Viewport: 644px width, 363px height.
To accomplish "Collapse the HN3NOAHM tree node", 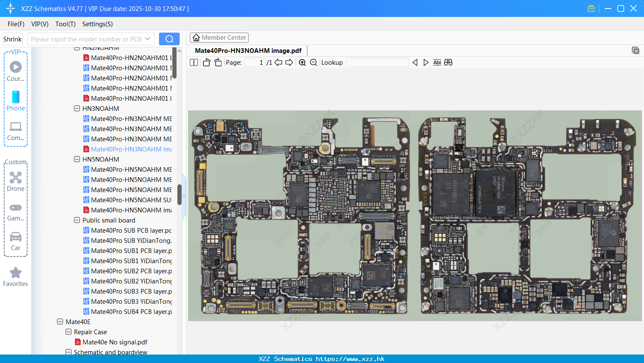I will point(77,108).
